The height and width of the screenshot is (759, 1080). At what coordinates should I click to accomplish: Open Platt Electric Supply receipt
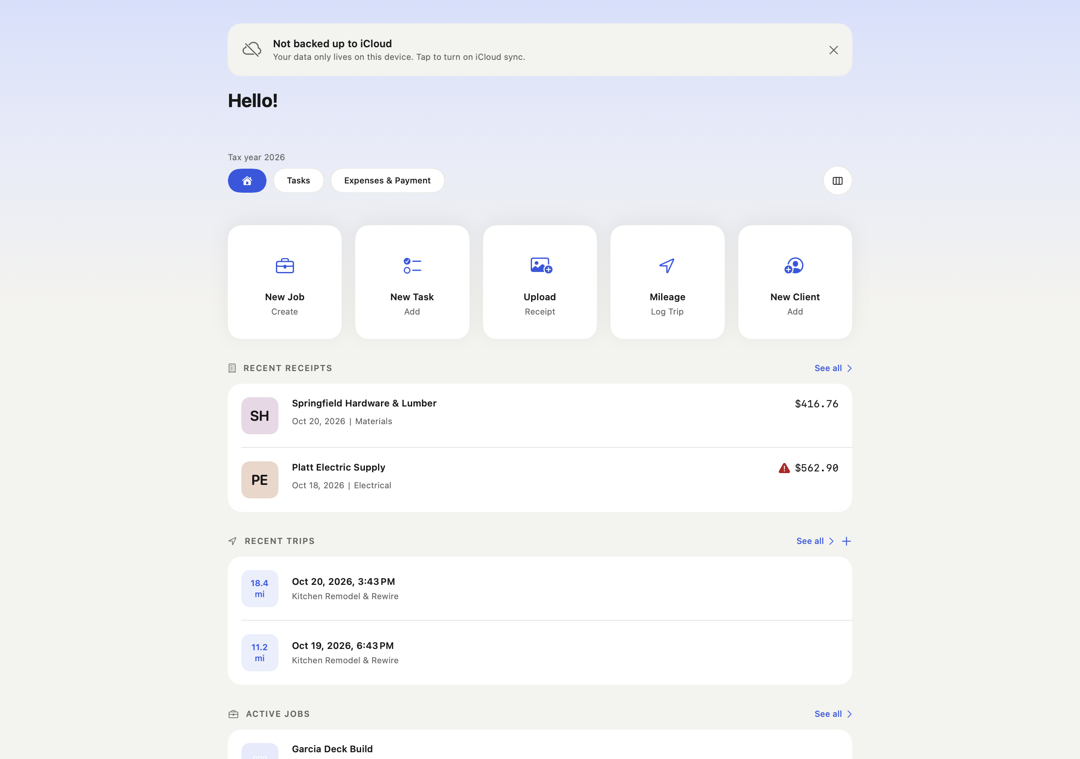pos(540,480)
